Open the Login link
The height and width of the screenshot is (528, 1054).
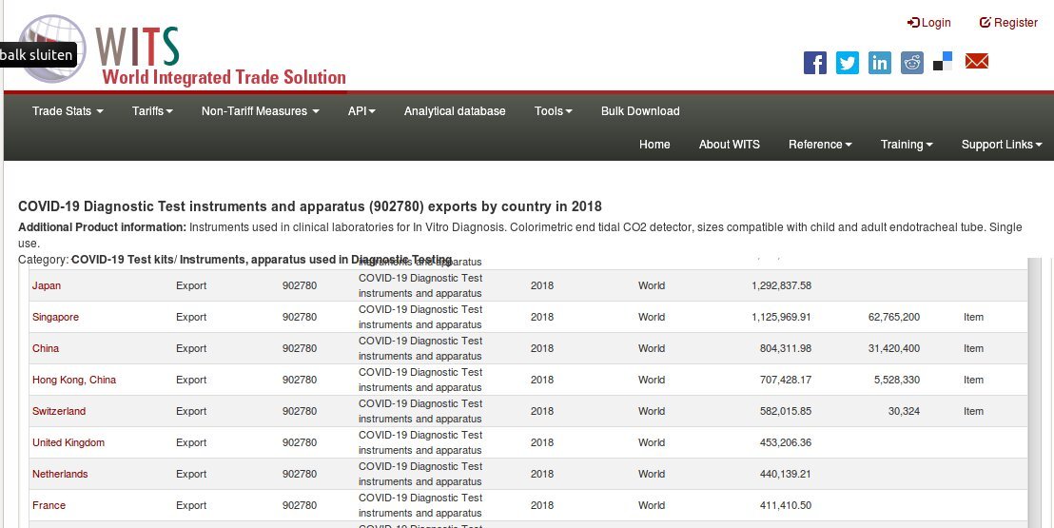click(929, 22)
